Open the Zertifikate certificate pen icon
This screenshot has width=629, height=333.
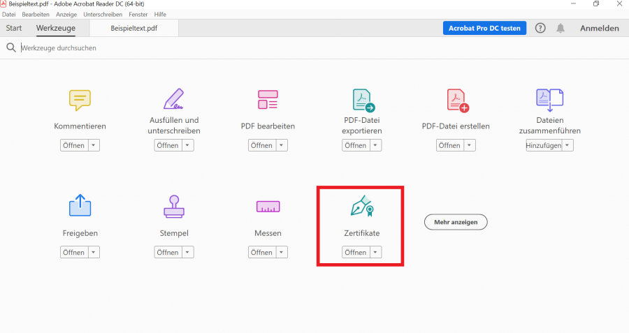click(362, 206)
